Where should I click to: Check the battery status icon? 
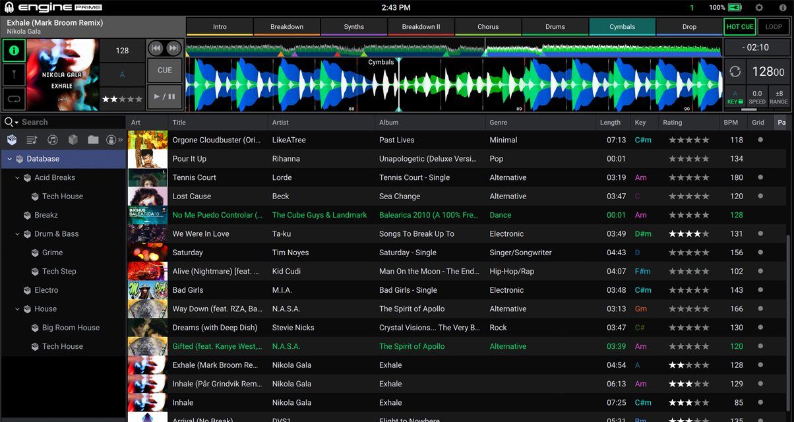tap(735, 8)
